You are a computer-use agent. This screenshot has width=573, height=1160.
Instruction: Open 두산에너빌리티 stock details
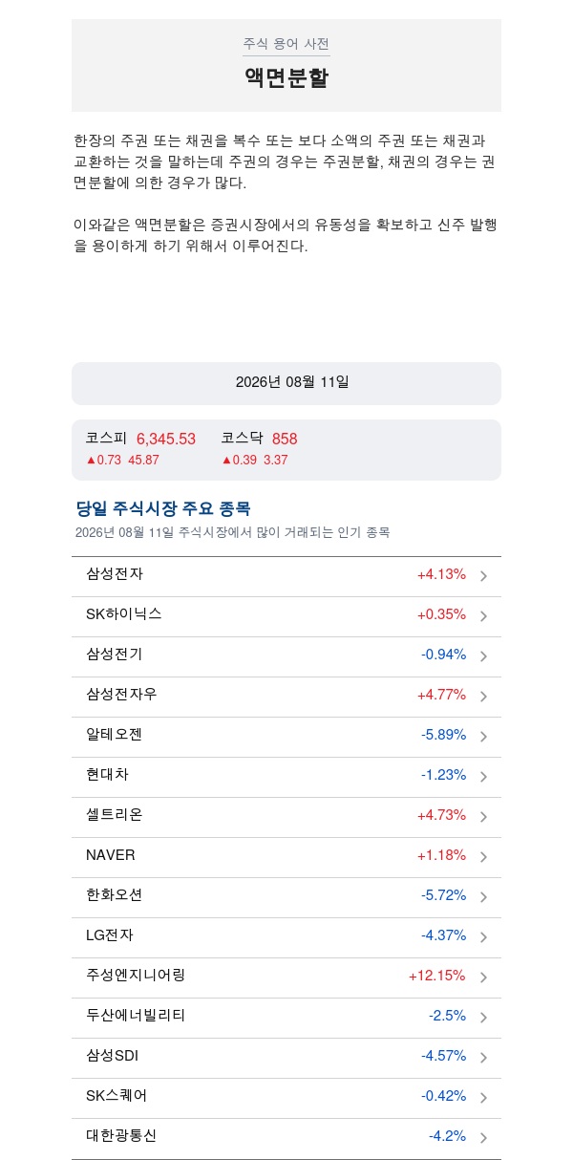click(286, 1018)
